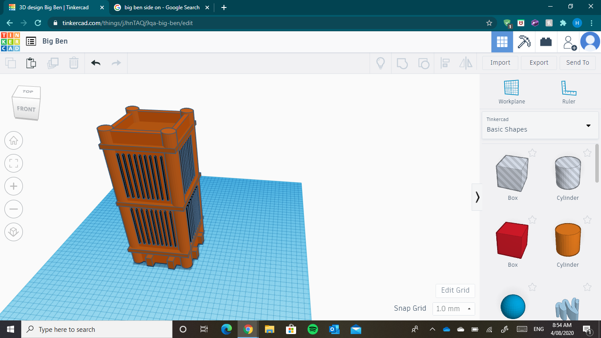The width and height of the screenshot is (601, 338).
Task: Click the Show all lightbulb icon
Action: pyautogui.click(x=381, y=63)
